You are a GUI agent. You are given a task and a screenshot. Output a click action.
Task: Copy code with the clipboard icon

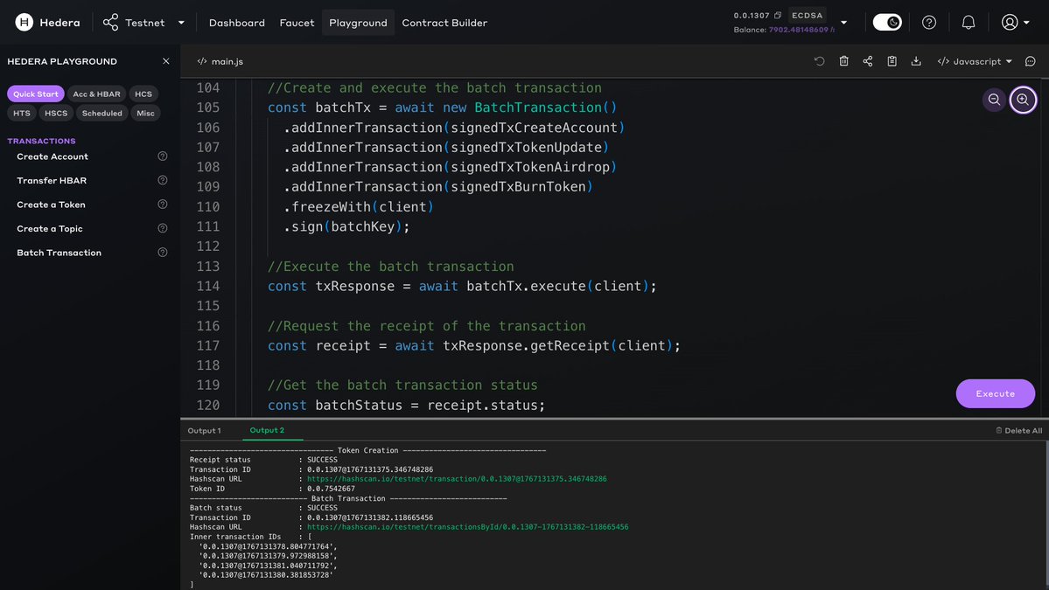(892, 61)
